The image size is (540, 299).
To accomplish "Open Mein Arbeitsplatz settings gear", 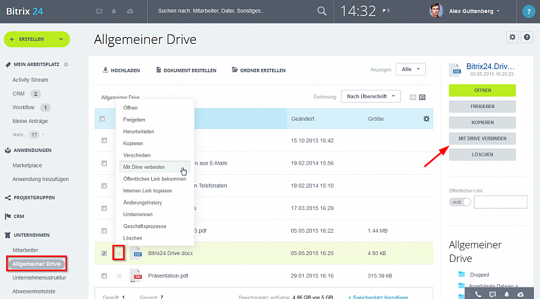I will (x=66, y=64).
